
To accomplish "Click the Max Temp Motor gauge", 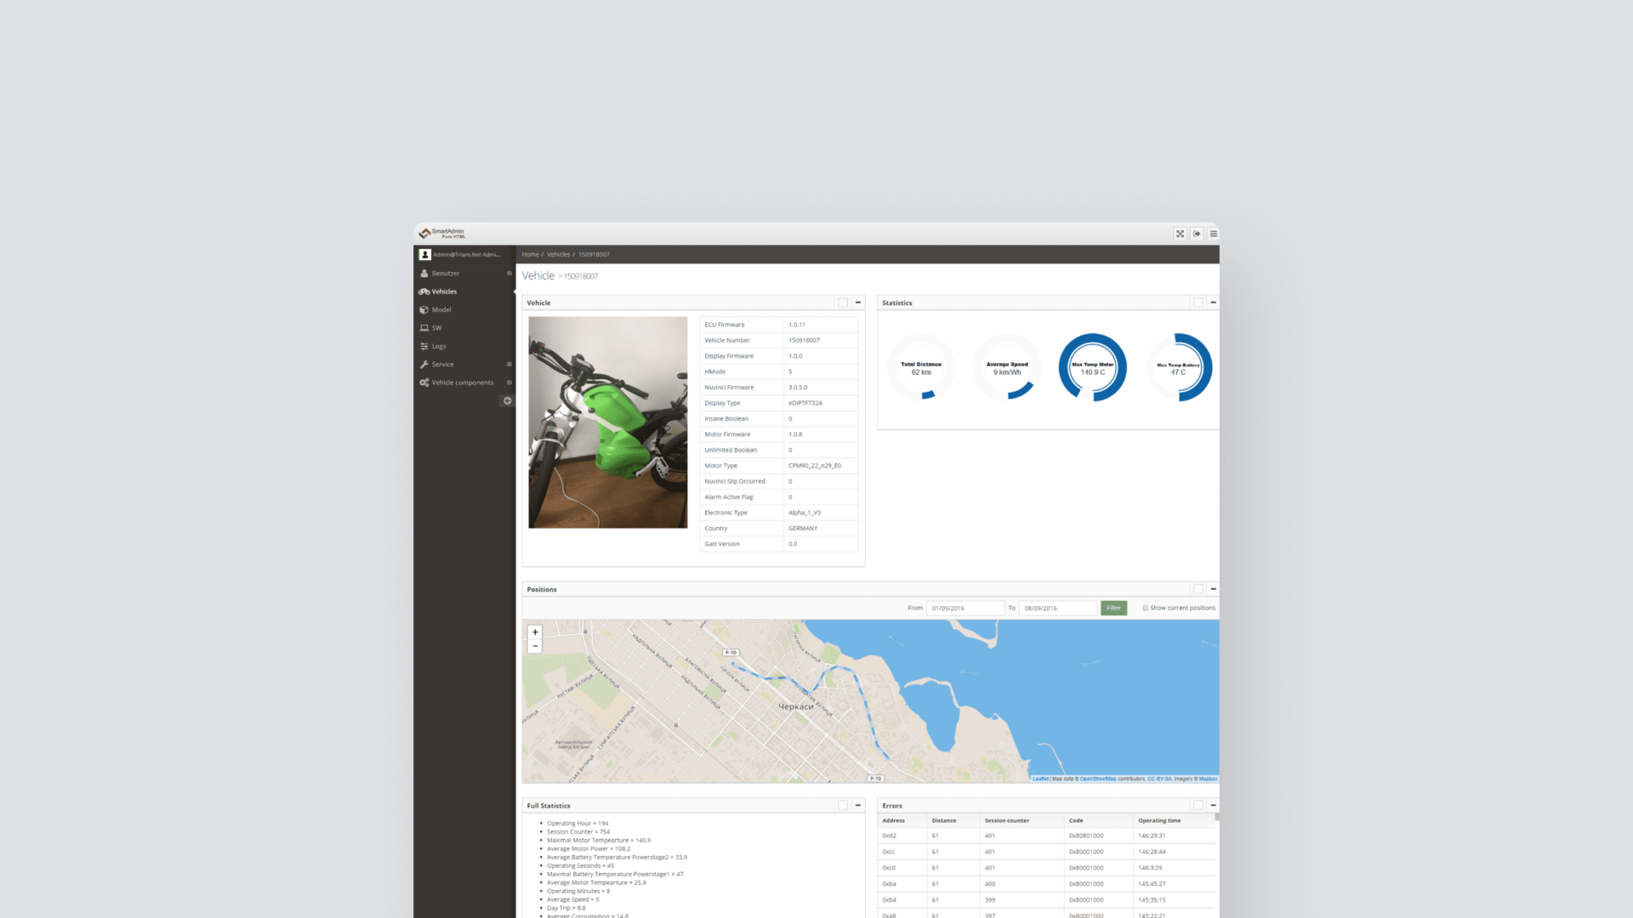I will pyautogui.click(x=1093, y=367).
